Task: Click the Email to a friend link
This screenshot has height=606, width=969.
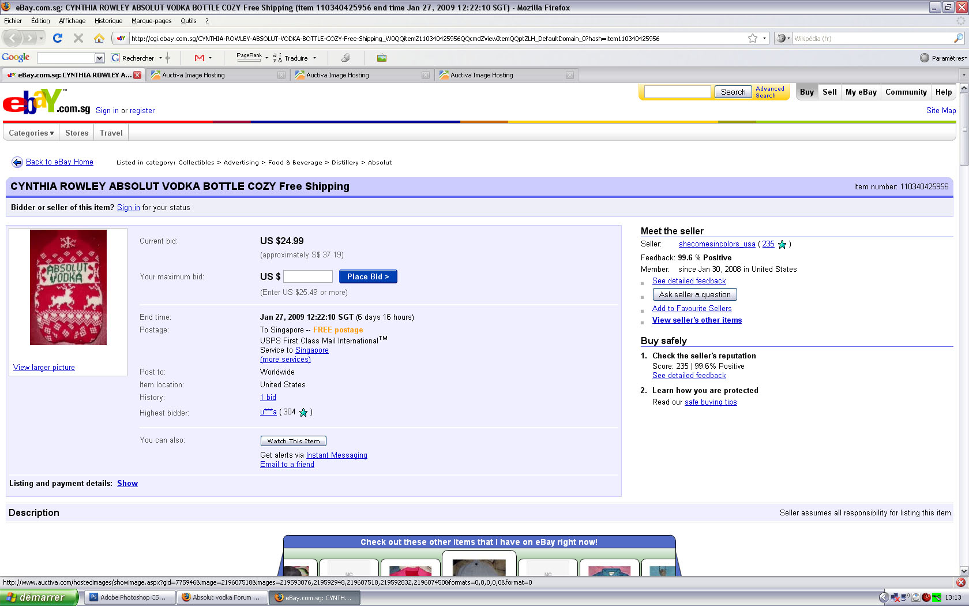Action: 287,465
